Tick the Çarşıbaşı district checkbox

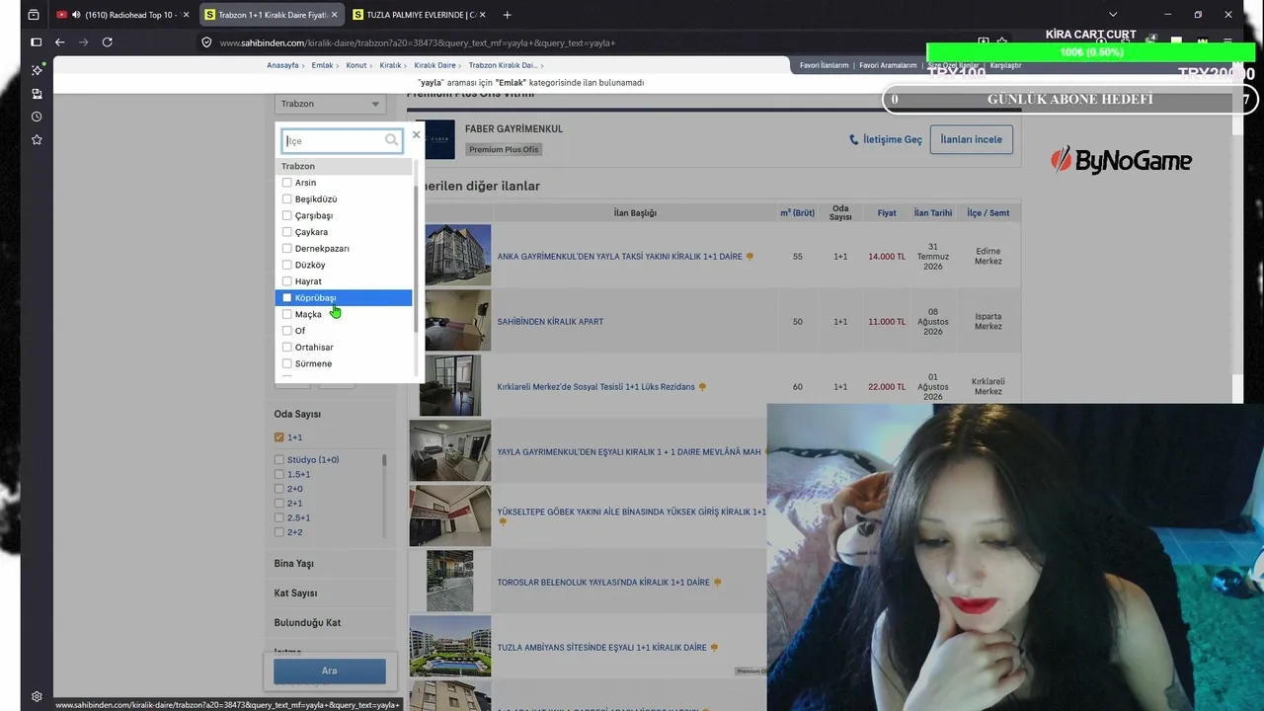287,215
